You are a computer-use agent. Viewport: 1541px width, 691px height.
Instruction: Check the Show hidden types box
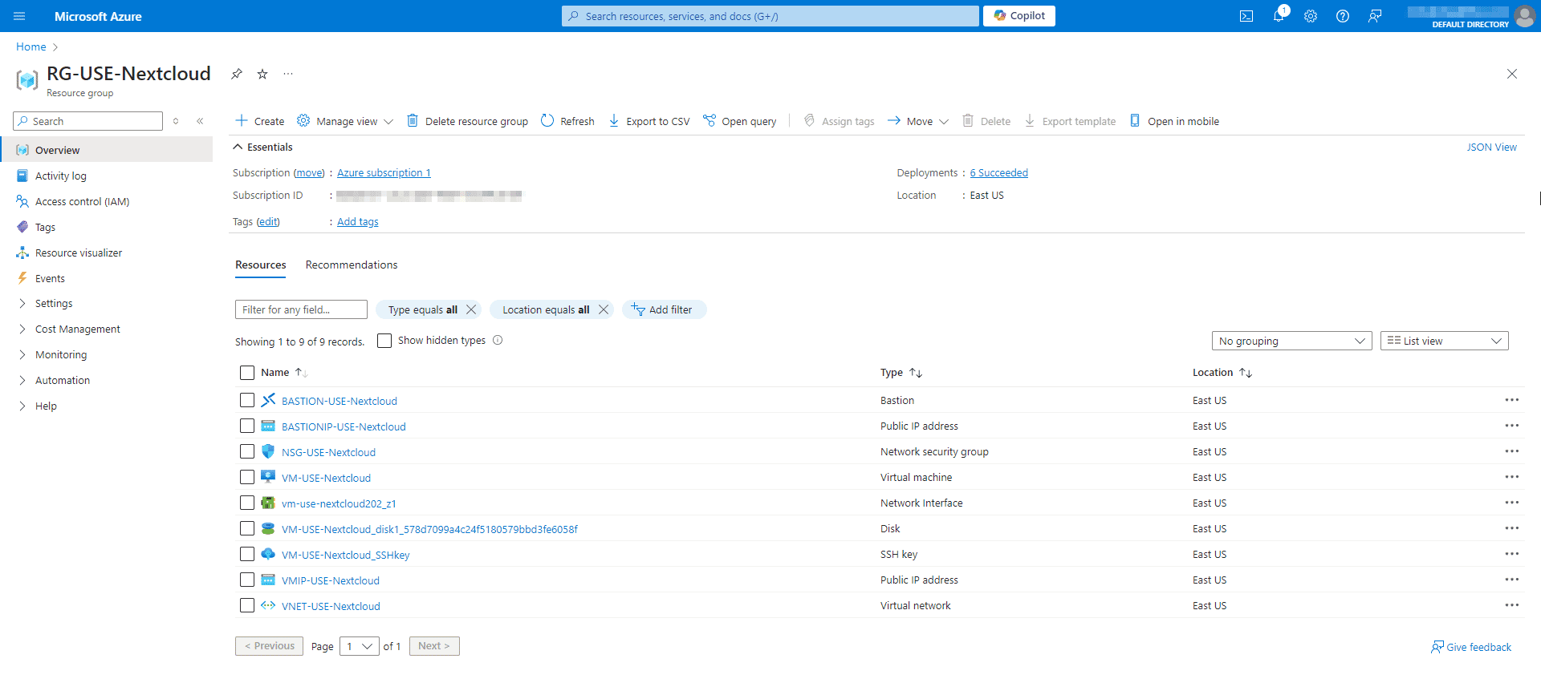[x=384, y=341]
